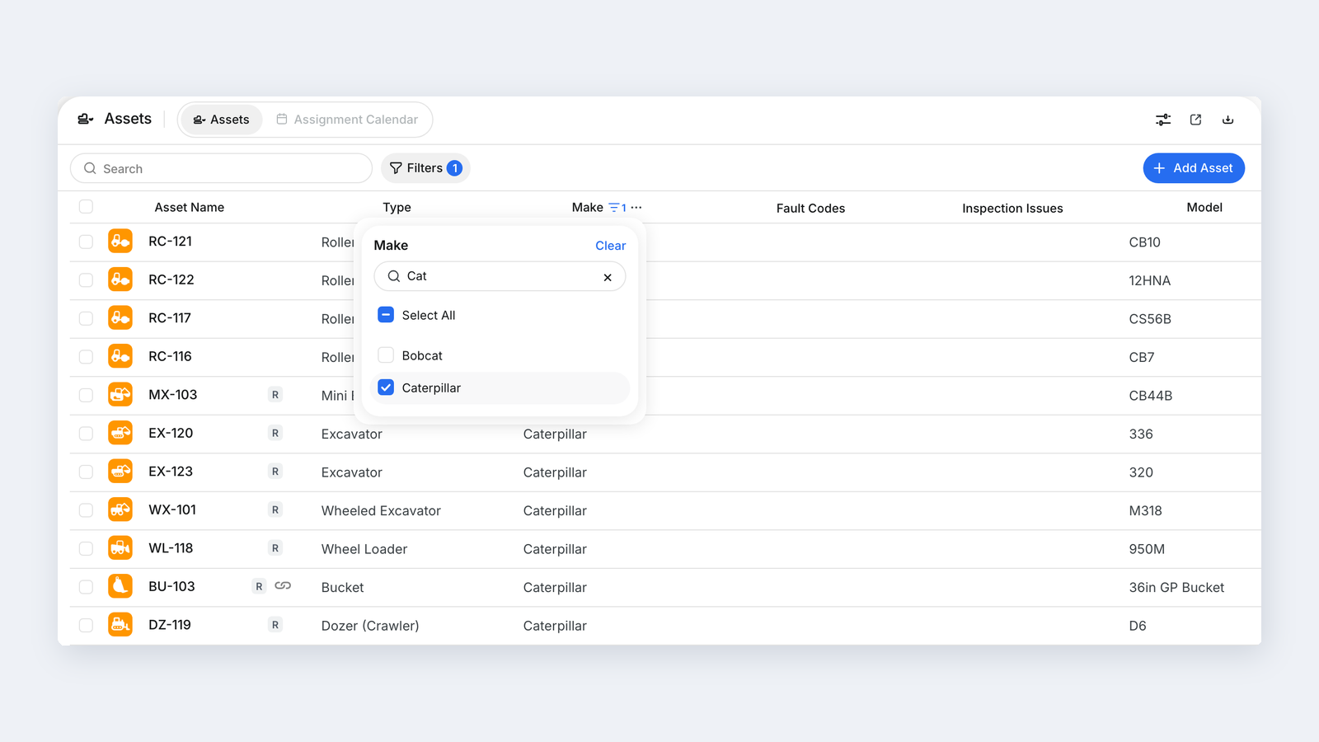Click the R badge on EX-123 row
1319x742 pixels.
pyautogui.click(x=275, y=472)
